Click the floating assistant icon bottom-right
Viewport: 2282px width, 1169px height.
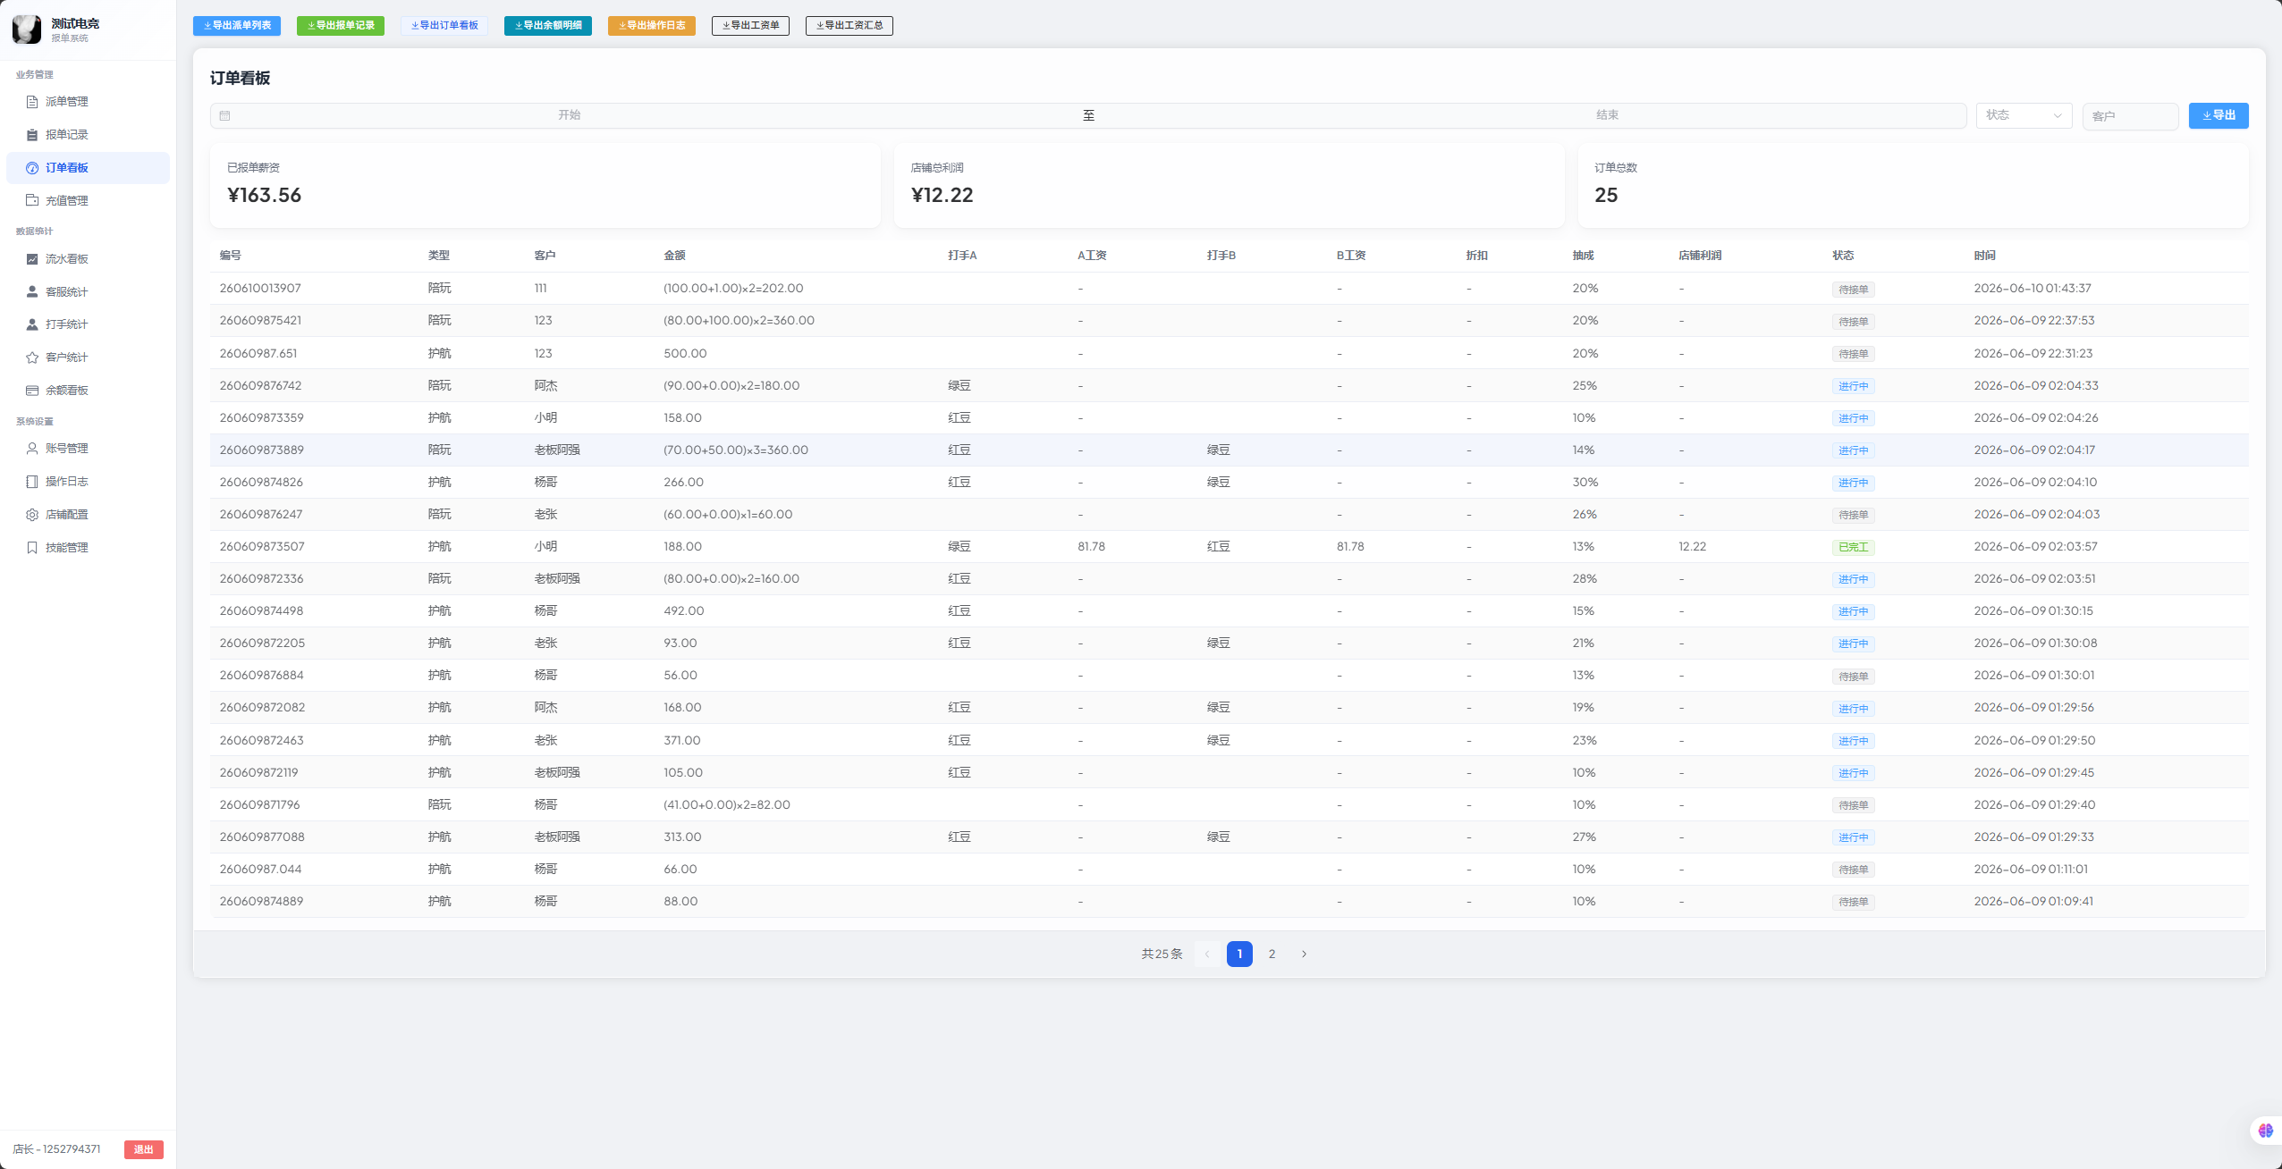pyautogui.click(x=2265, y=1131)
